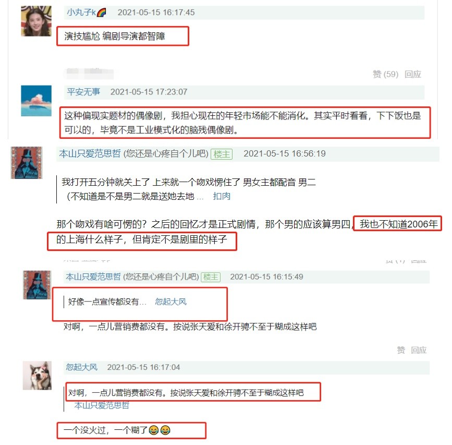The image size is (452, 445).
Task: Like the comment showing 赞 (59)
Action: click(x=385, y=74)
